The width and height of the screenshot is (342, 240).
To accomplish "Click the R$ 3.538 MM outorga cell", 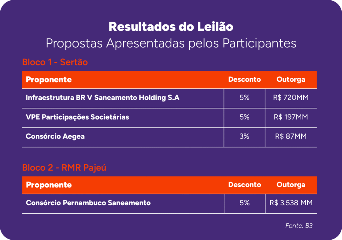I will [x=291, y=203].
